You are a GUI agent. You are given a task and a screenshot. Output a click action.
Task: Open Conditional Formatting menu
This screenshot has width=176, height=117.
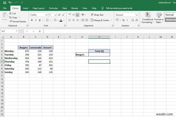[147, 18]
